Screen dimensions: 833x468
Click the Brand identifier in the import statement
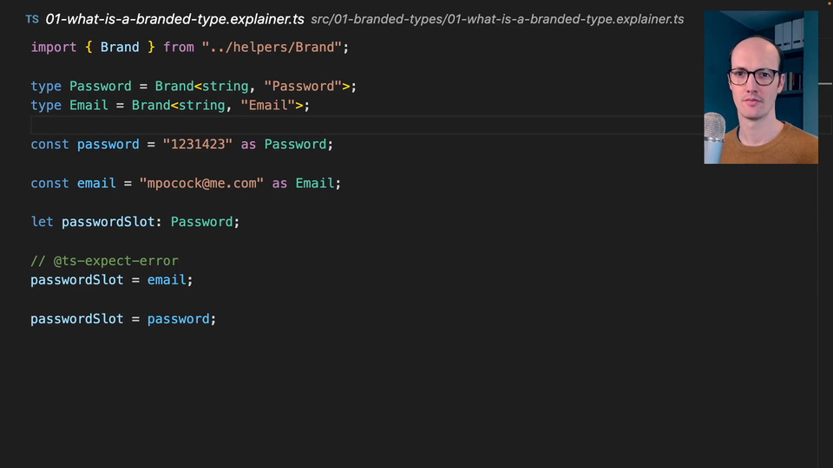pos(120,47)
